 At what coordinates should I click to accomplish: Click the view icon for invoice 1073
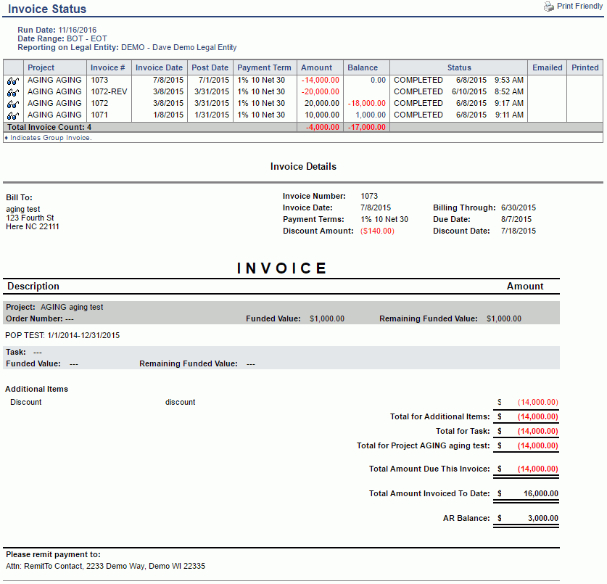point(13,81)
